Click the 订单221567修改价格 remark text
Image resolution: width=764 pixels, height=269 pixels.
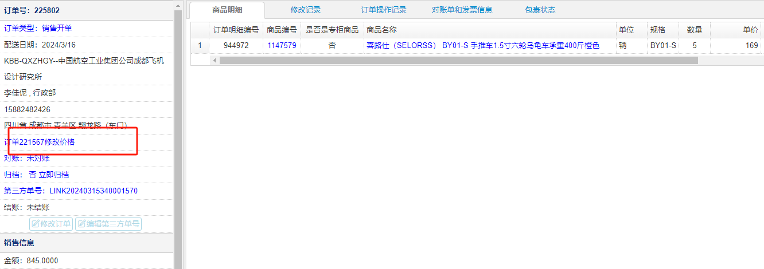tap(40, 142)
